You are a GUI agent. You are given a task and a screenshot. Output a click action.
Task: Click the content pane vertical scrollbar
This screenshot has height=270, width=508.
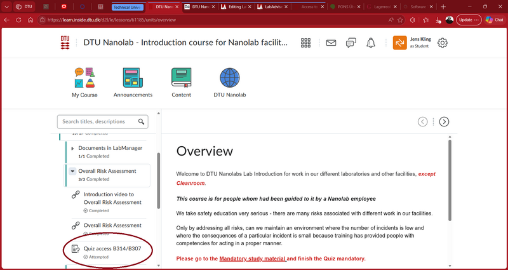tap(450, 180)
